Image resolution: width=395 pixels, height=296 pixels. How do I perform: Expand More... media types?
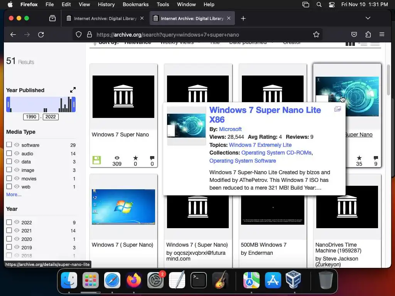(x=14, y=195)
